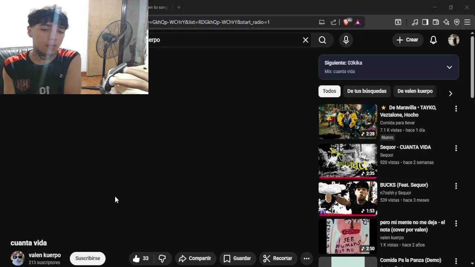Screen dimensions: 475x267
Task: Open the Brave Wallet icon
Action: pyautogui.click(x=436, y=22)
